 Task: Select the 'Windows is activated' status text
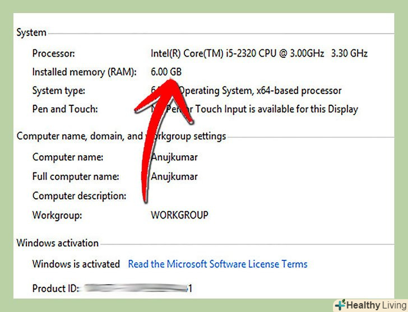tap(76, 264)
